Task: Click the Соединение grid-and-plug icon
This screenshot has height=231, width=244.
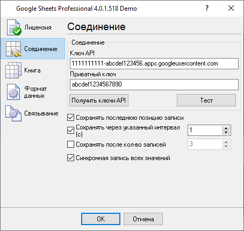Action: coord(13,49)
